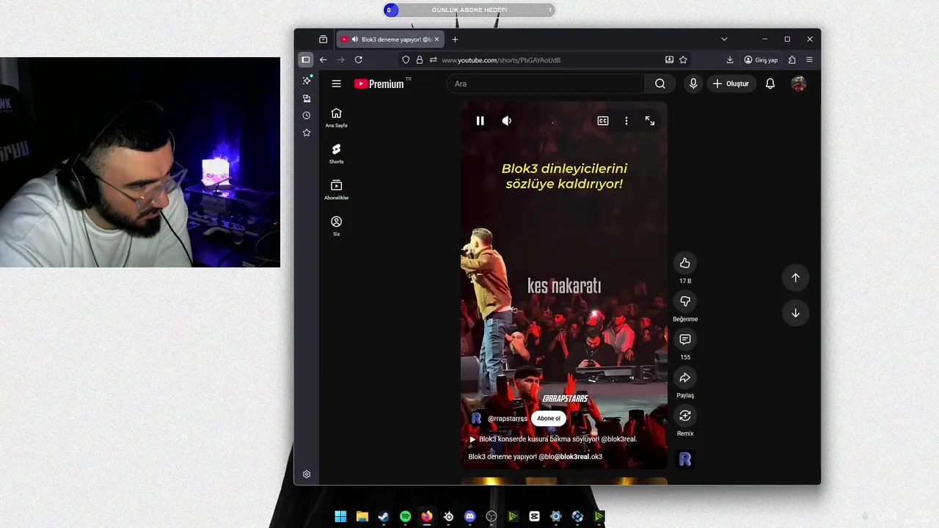This screenshot has width=939, height=528.
Task: Select the 'Blok3 deneme yapıyor!' tab
Action: pos(391,39)
